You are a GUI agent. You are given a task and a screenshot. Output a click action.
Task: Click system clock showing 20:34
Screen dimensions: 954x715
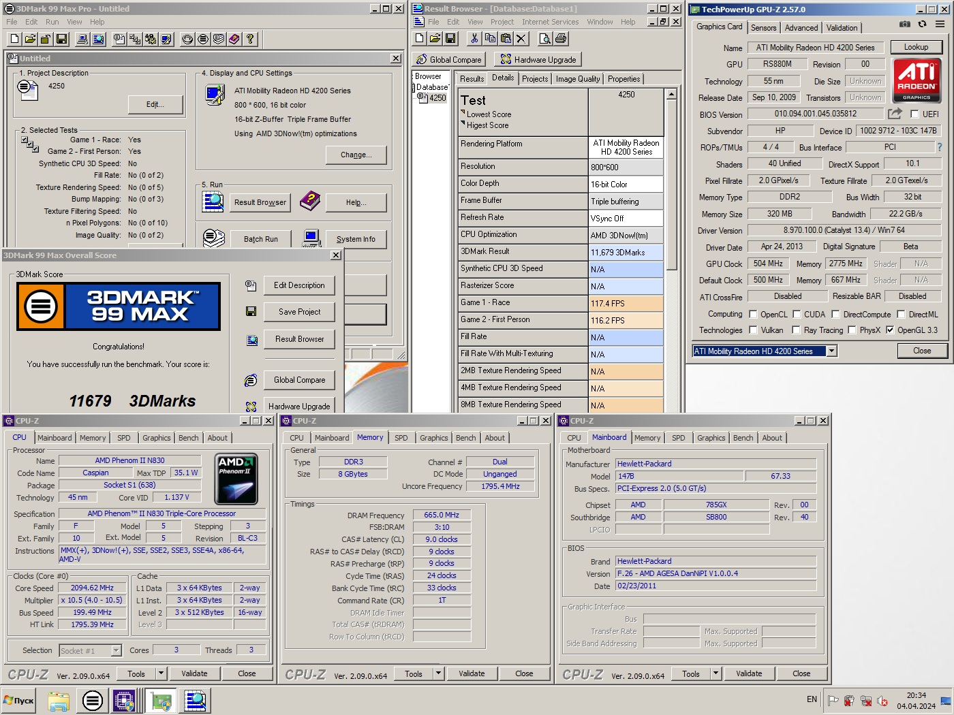[x=916, y=695]
